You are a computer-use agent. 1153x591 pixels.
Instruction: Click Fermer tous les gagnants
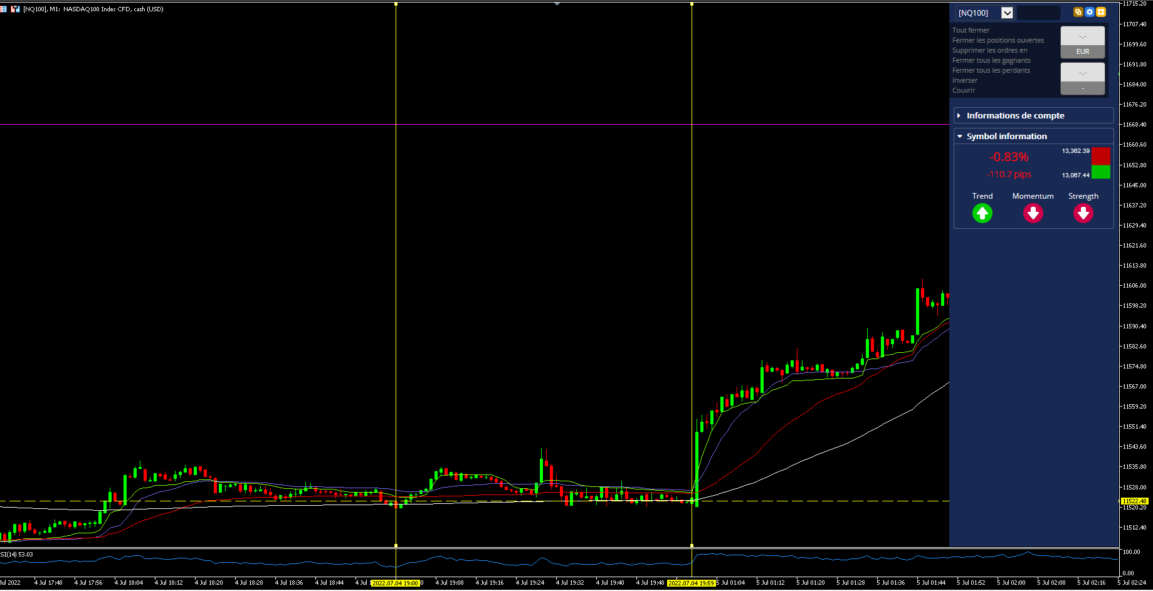point(991,60)
